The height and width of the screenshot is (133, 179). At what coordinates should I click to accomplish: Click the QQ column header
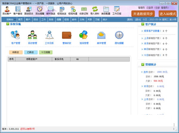pyautogui.click(x=80, y=59)
